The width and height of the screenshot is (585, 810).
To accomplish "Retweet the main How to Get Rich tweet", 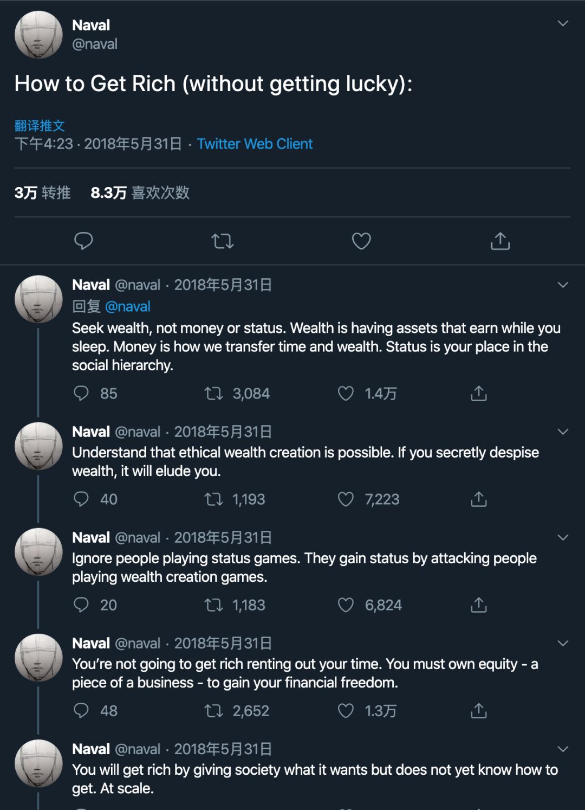I will pos(222,241).
